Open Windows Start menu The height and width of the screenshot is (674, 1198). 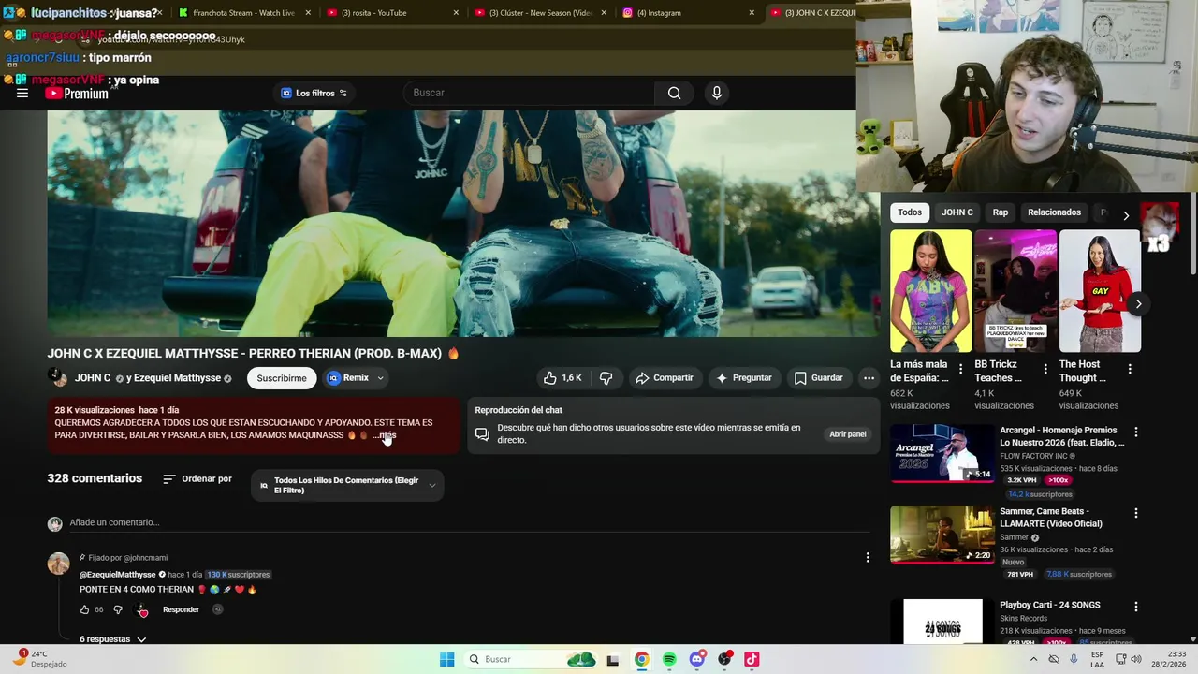coord(447,659)
